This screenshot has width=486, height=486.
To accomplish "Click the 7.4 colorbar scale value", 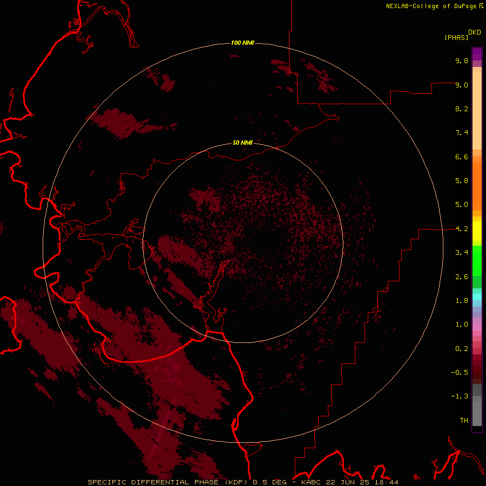I will [x=462, y=133].
